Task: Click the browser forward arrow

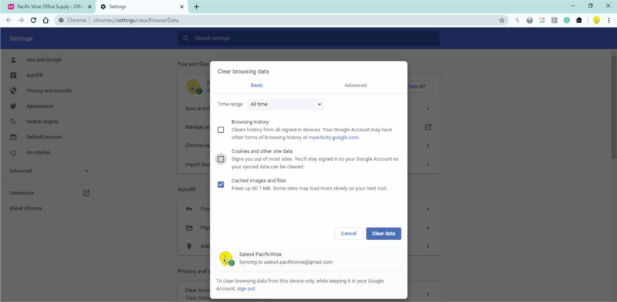Action: [x=21, y=20]
